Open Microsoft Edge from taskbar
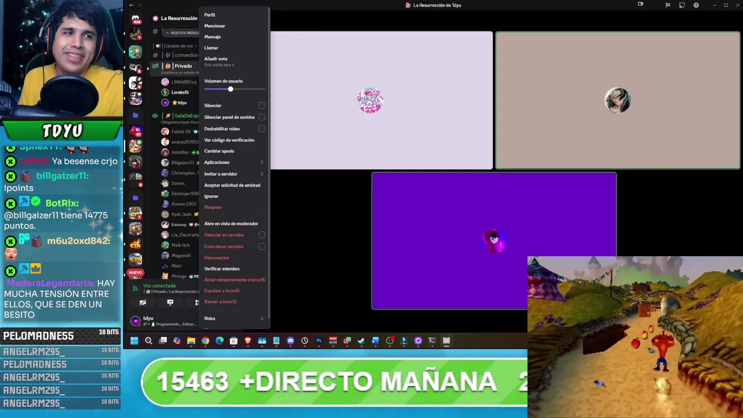This screenshot has width=743, height=418. [x=219, y=341]
